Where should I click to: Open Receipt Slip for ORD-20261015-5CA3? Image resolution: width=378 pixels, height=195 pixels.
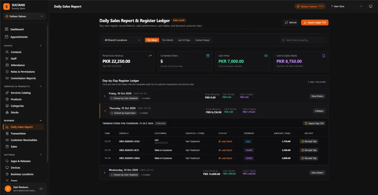pos(309,141)
